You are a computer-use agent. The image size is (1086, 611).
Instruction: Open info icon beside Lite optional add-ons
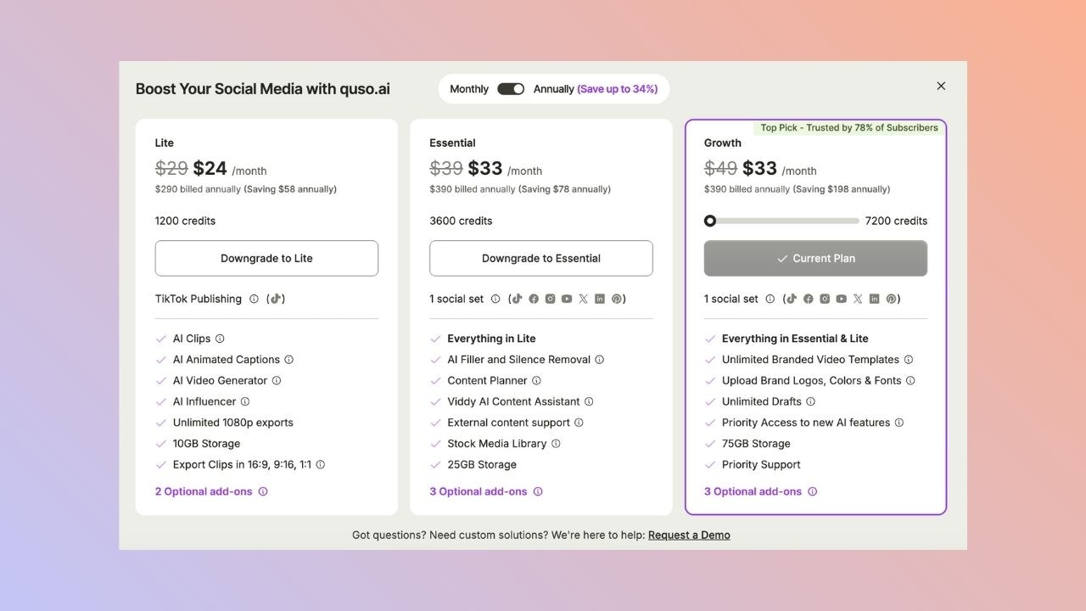[x=263, y=491]
